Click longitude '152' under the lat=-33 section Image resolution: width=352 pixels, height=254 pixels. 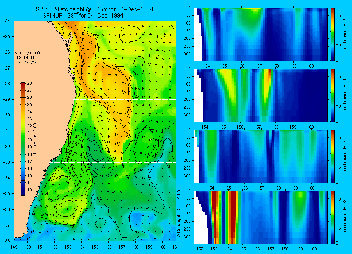click(200, 249)
